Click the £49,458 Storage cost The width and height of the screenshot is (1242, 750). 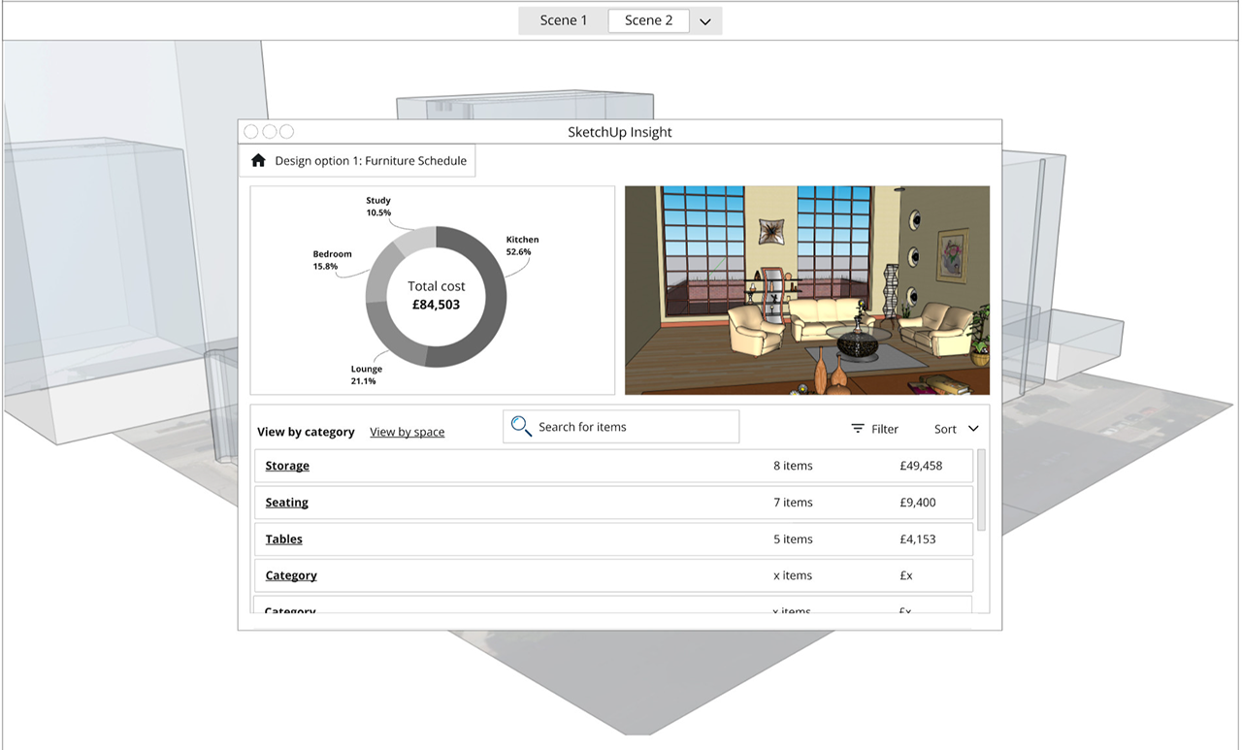pos(921,466)
